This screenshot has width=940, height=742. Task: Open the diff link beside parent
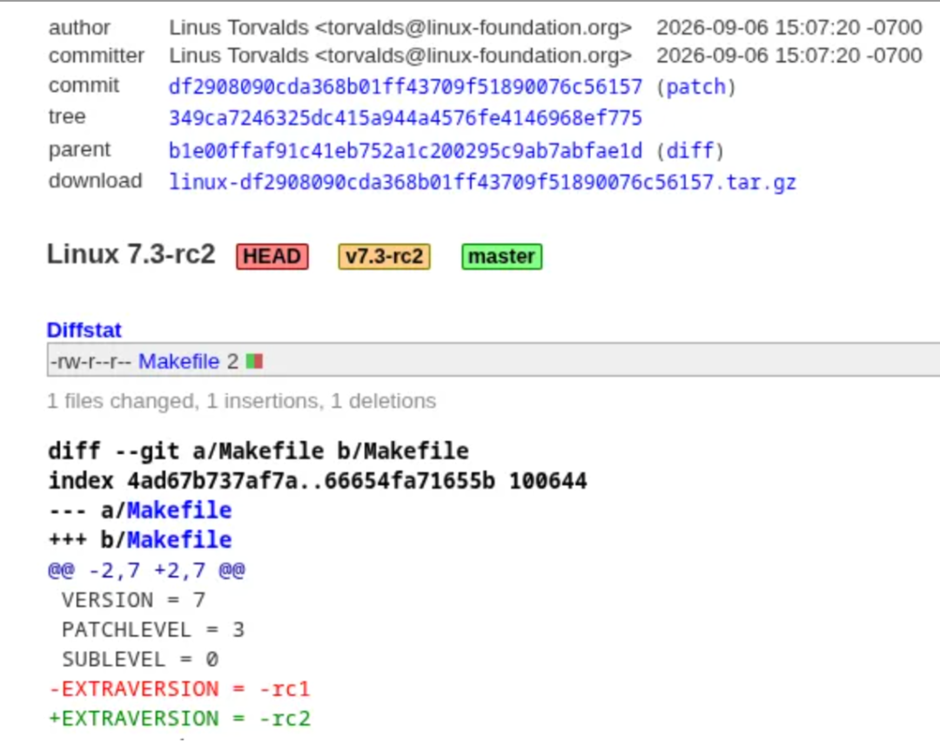pyautogui.click(x=690, y=150)
